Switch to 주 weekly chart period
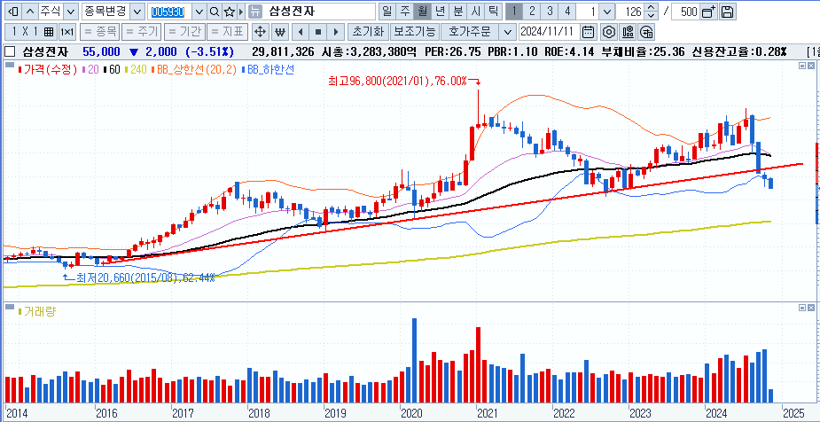820x422 pixels. [405, 11]
